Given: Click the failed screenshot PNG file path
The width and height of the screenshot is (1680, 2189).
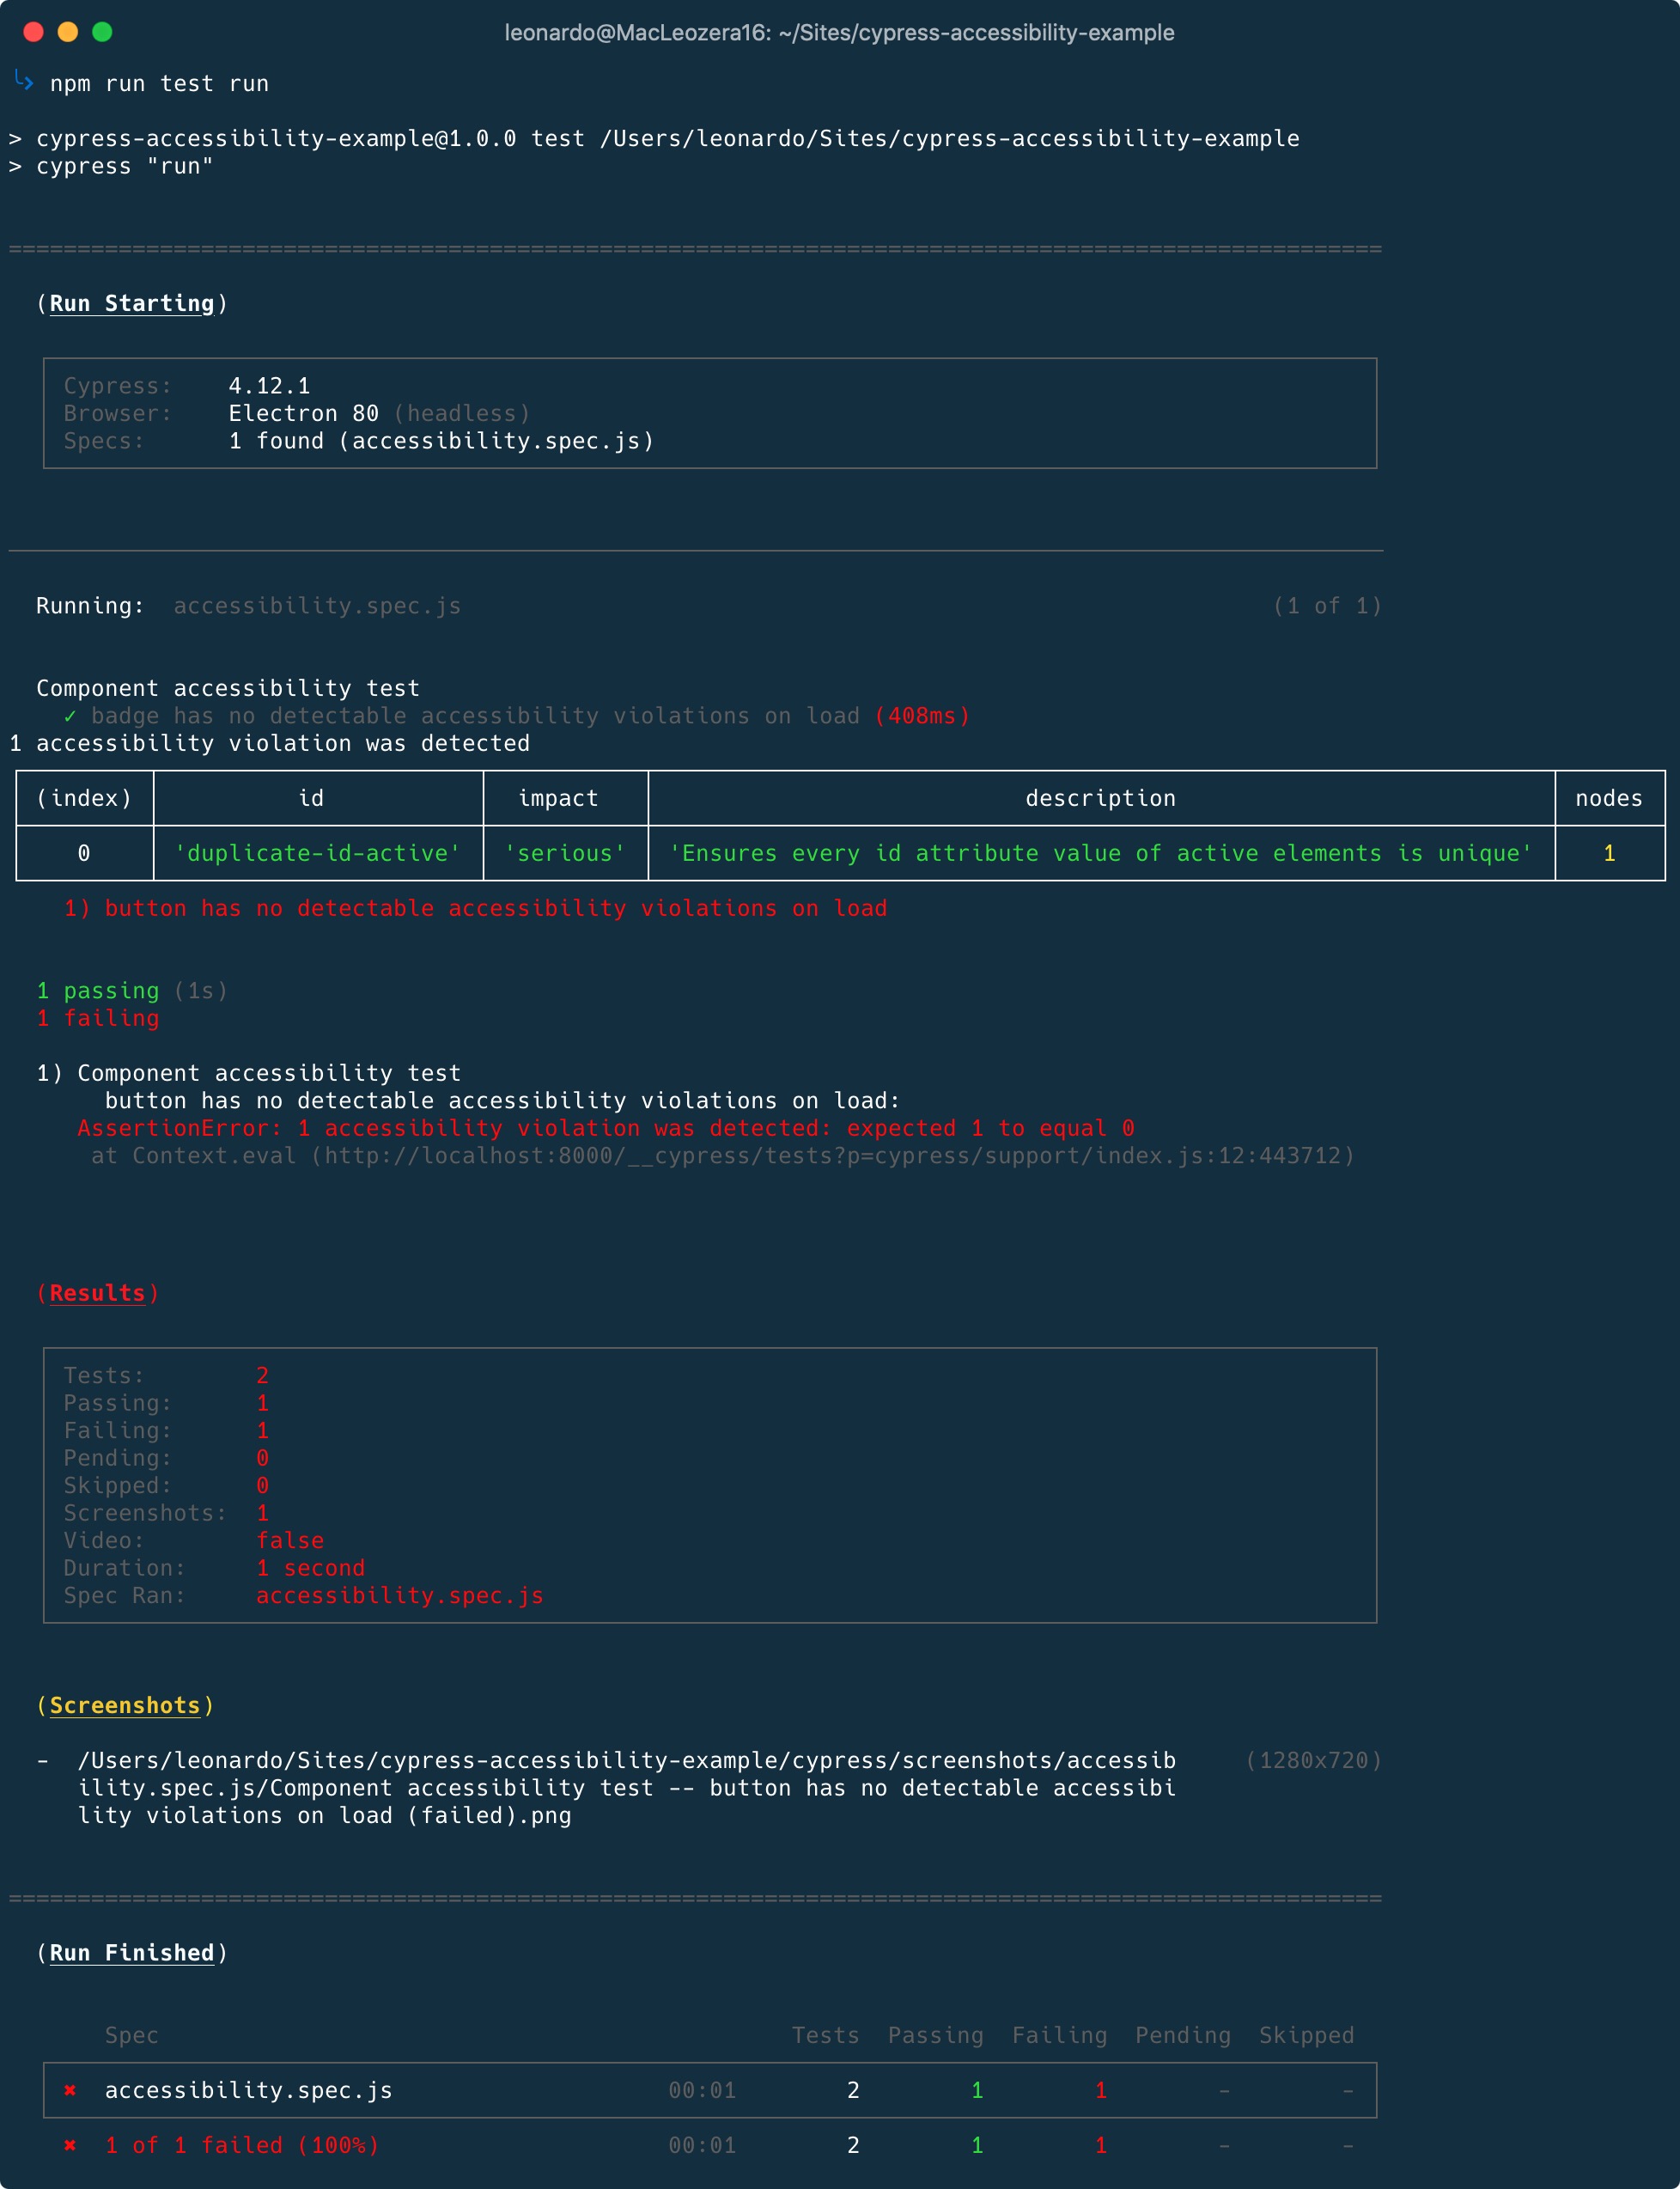Looking at the screenshot, I should click(x=626, y=1788).
